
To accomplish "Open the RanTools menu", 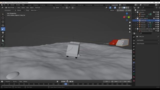I will (38, 7).
